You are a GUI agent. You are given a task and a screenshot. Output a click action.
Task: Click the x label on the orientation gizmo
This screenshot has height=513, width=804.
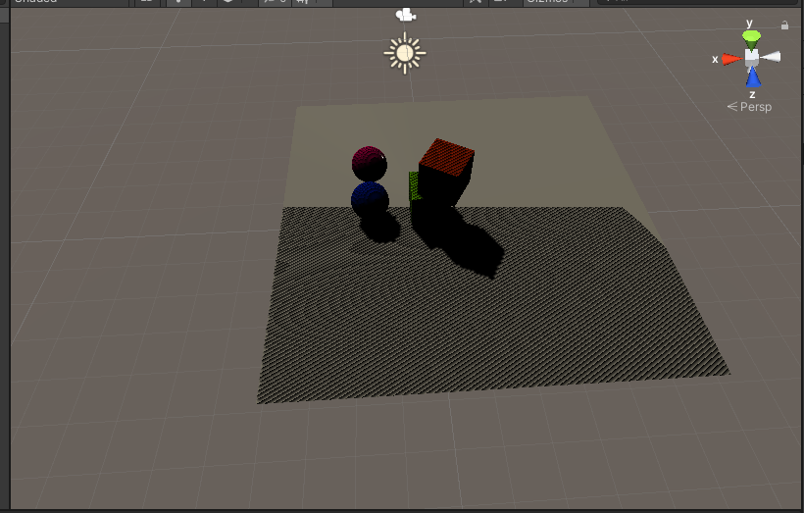click(x=715, y=60)
